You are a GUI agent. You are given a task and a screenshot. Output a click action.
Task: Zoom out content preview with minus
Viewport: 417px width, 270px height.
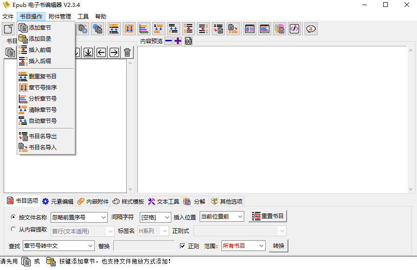click(x=169, y=41)
